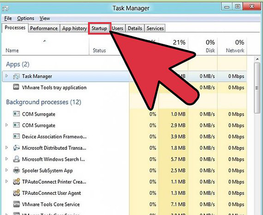The image size is (263, 215).
Task: Click the scrollbar up arrow
Action: pyautogui.click(x=257, y=59)
